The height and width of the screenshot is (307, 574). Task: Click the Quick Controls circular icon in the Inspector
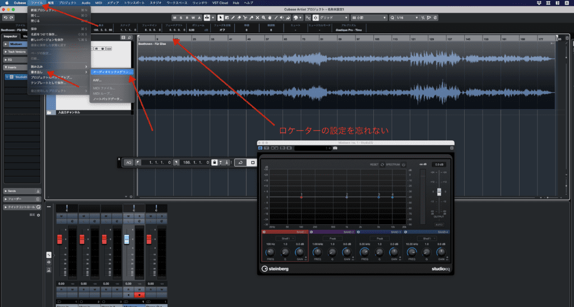pos(39,207)
